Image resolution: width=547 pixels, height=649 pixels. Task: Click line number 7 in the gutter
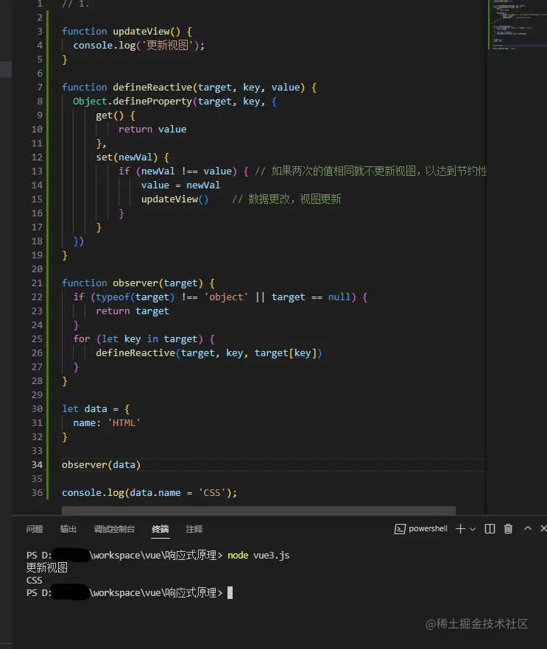pos(40,88)
